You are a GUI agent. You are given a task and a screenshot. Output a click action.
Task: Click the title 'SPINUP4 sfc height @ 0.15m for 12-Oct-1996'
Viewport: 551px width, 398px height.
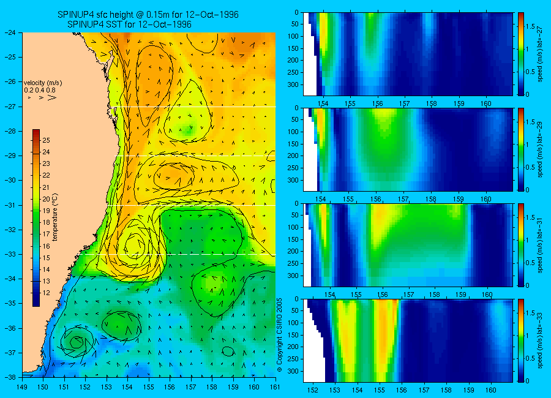tap(148, 15)
